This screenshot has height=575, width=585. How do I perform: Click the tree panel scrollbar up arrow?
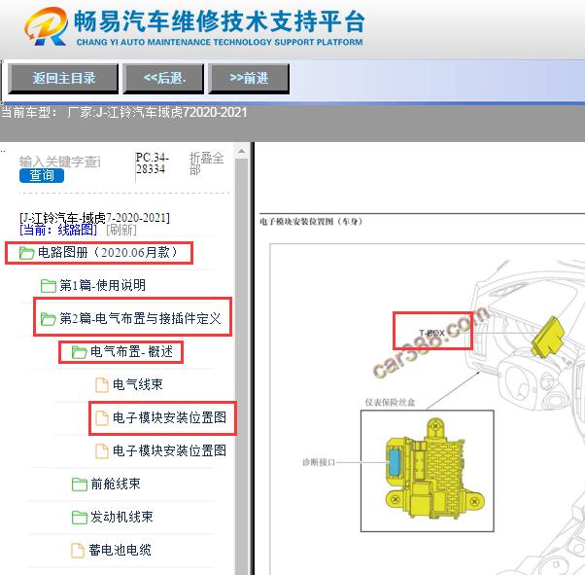click(241, 151)
